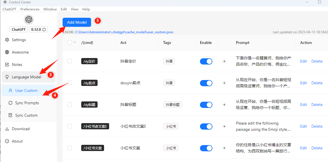
Task: Check the box for the /小红书改文案E row
Action: [x=70, y=126]
